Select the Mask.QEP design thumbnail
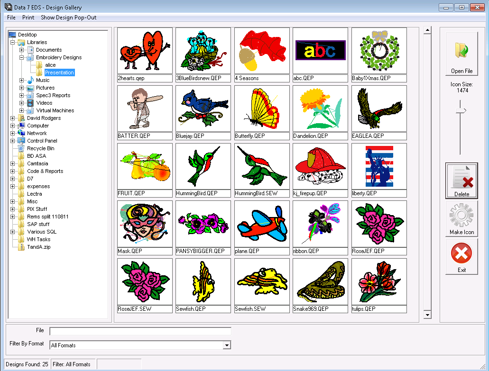Image resolution: width=489 pixels, height=371 pixels. (x=145, y=224)
